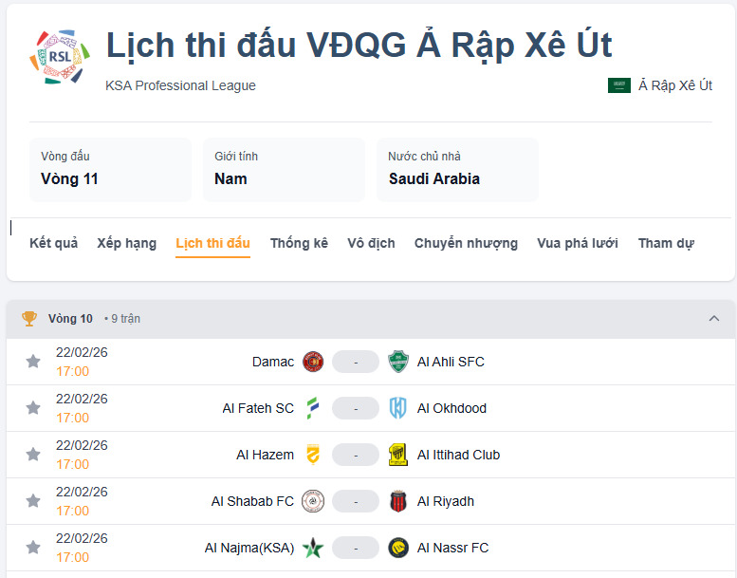This screenshot has height=578, width=737.
Task: Open the Xếp hạng tab
Action: 126,243
